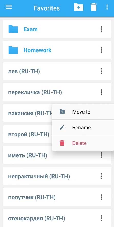Tap the red Delete trash icon
Screen dimensions: 114x227
coord(62,143)
